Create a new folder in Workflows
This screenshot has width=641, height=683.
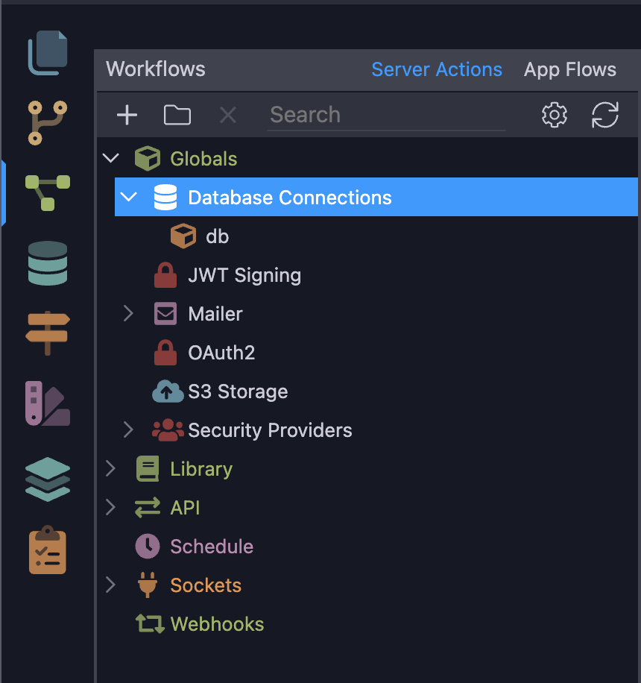coord(177,115)
